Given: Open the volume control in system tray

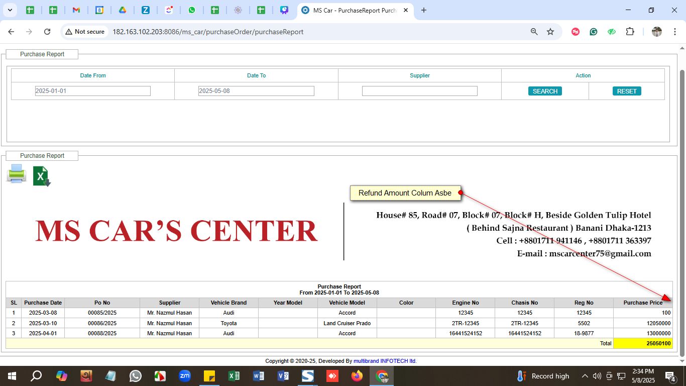Looking at the screenshot, I should point(597,376).
